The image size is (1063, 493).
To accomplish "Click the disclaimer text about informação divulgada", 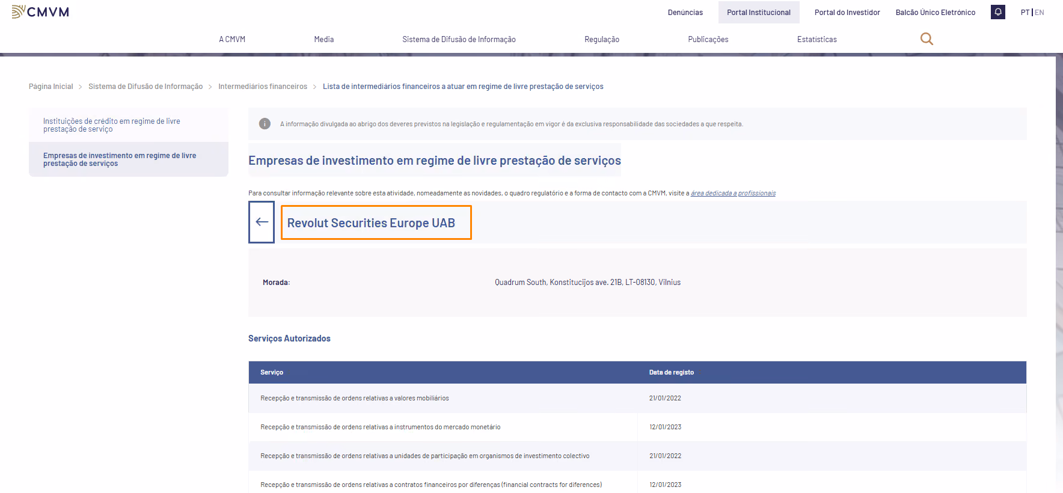I will [511, 124].
